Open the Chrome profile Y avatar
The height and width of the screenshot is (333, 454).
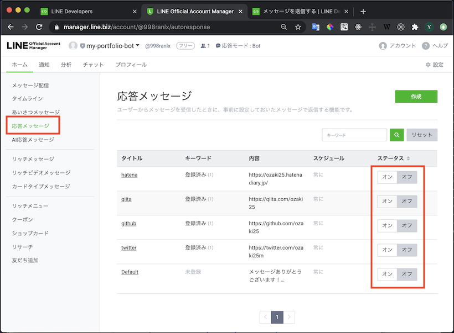coord(429,27)
